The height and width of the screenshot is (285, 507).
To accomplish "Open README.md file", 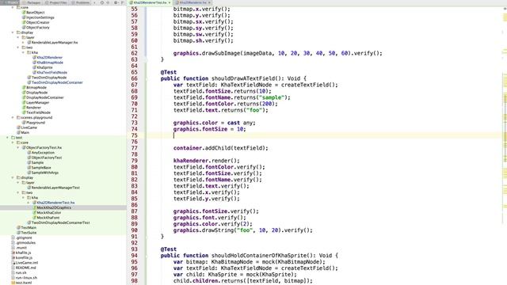I will coord(24,268).
